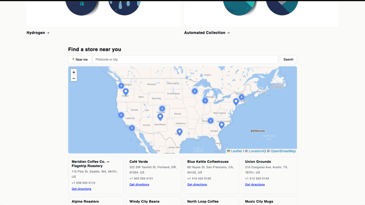Viewport: 365px width, 205px height.
Task: Select the Union Grounds store name
Action: pos(258,161)
